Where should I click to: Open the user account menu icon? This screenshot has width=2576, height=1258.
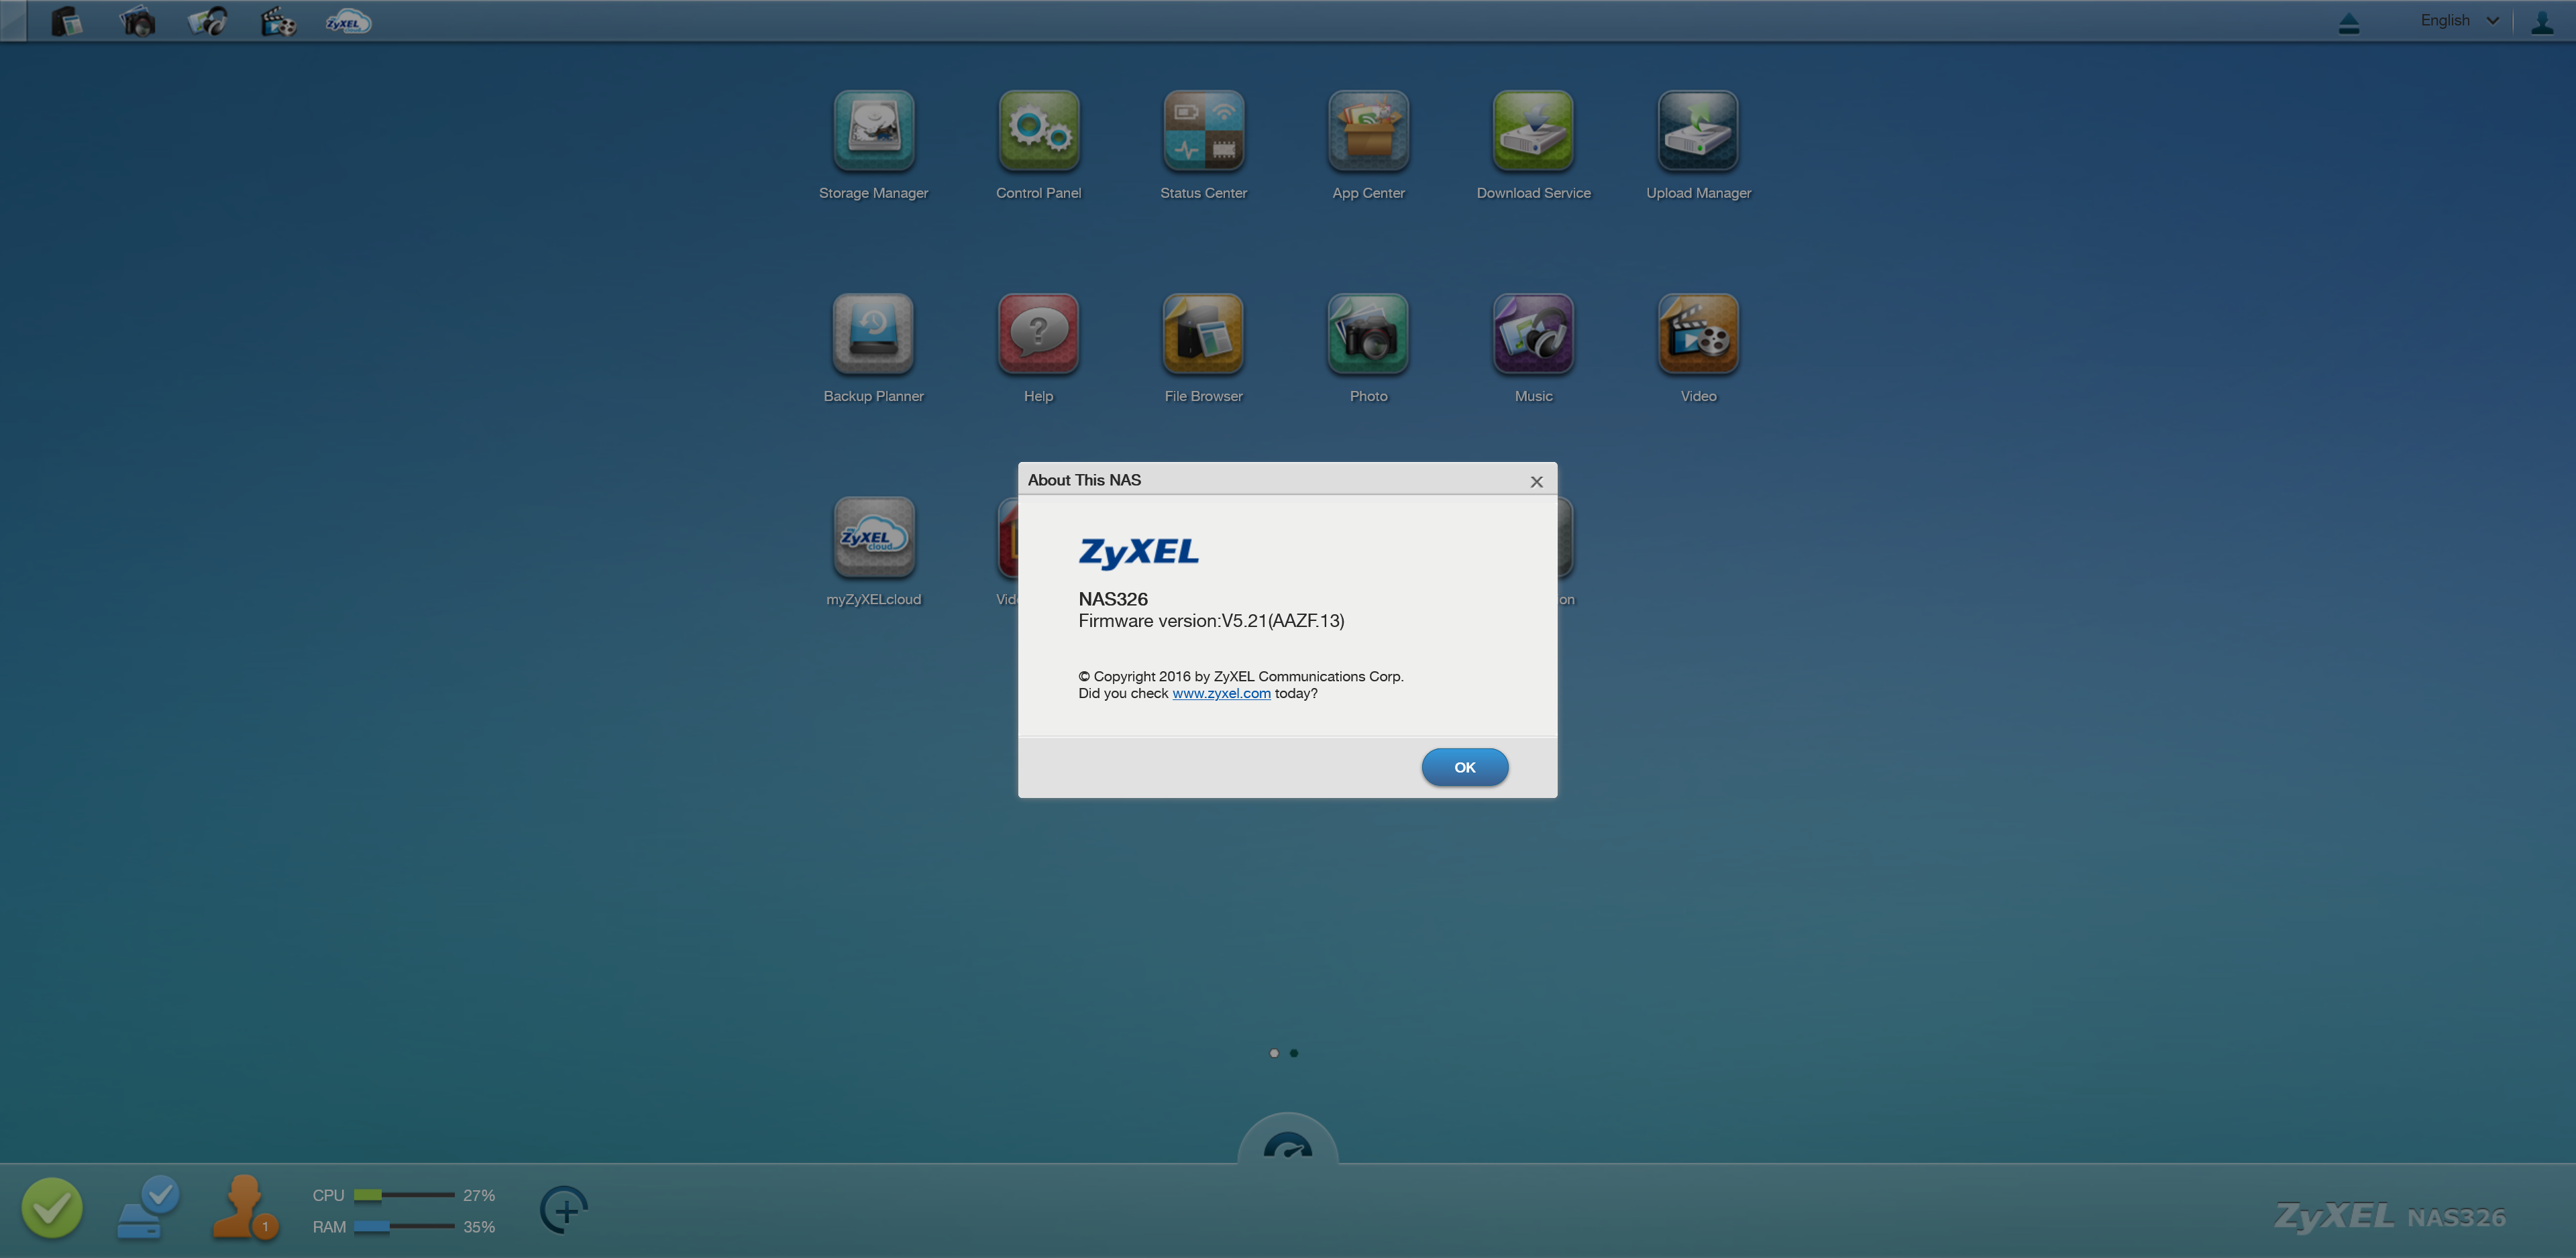2541,22
